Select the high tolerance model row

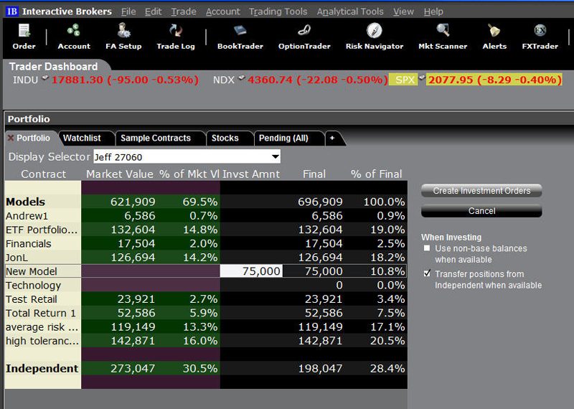click(206, 341)
